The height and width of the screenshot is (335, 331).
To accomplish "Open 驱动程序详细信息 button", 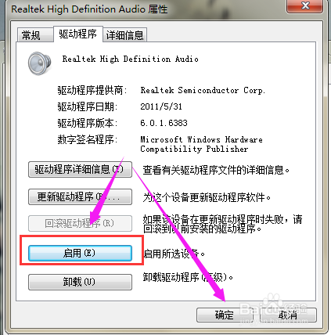I will click(80, 170).
